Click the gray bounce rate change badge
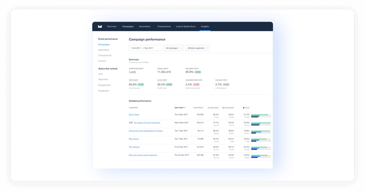 click(226, 85)
